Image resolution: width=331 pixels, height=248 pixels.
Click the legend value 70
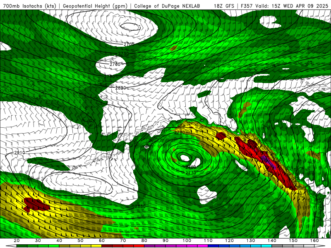tap(123, 241)
